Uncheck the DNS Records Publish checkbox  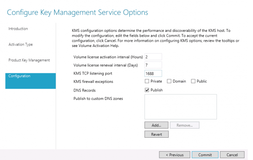[x=147, y=90]
